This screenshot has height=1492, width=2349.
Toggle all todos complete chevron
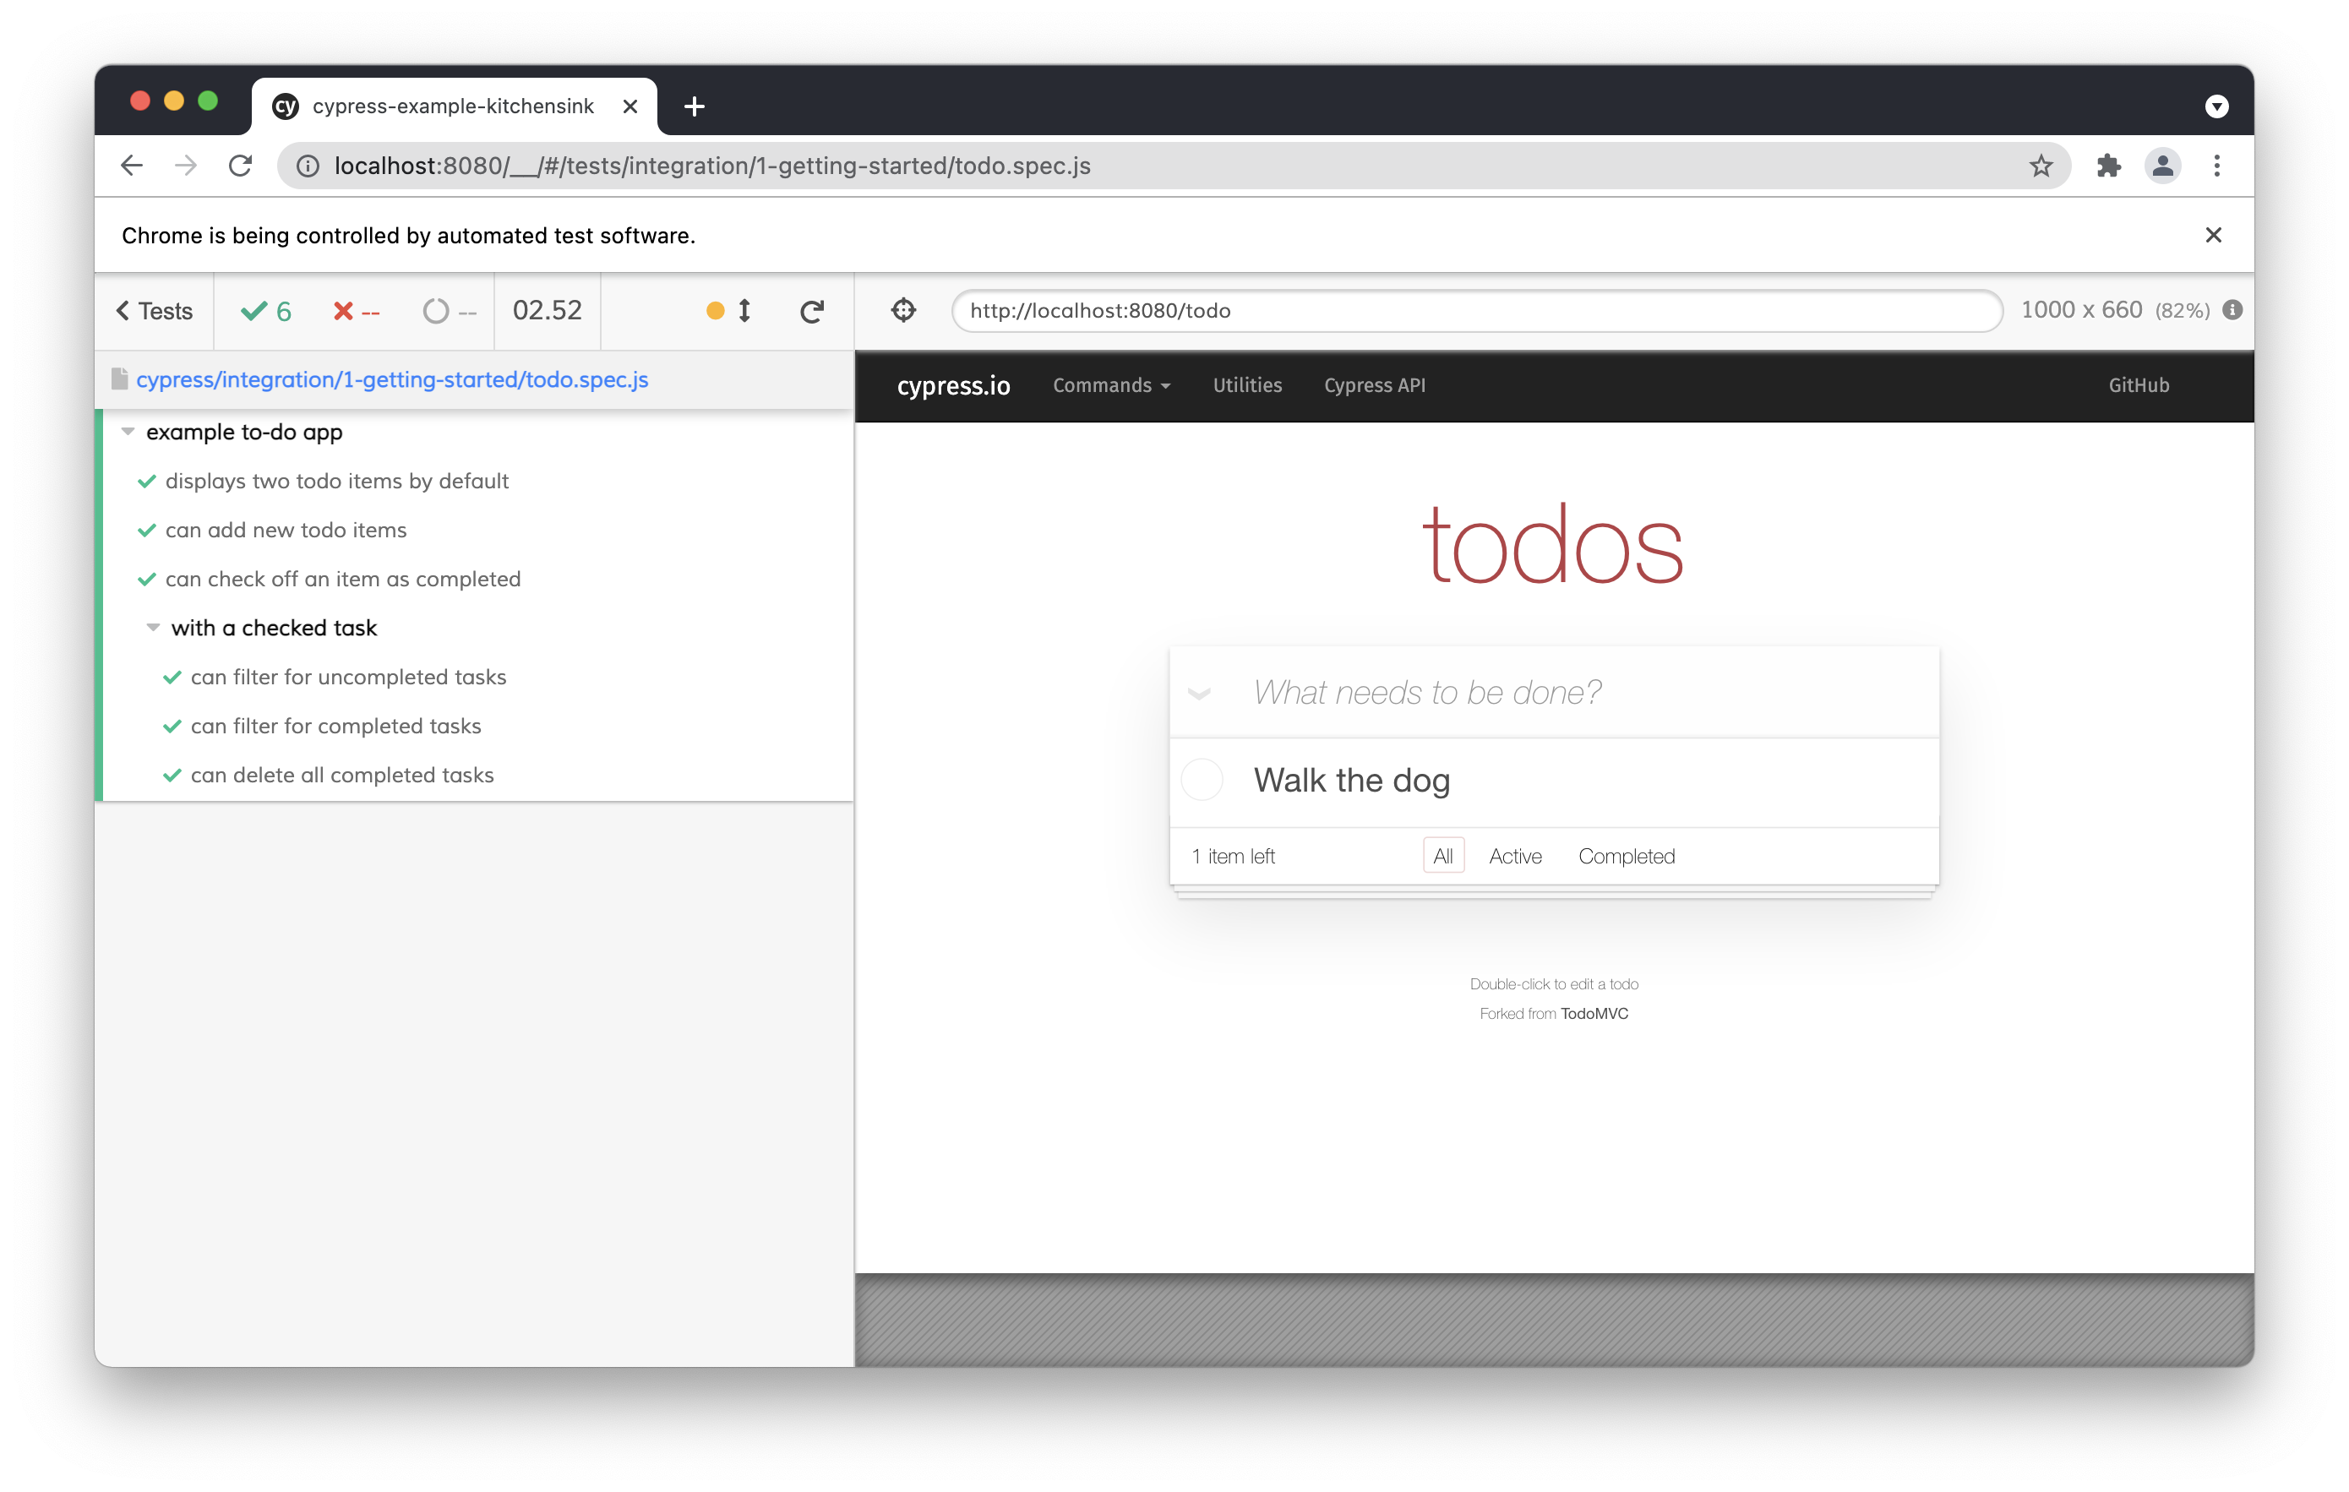tap(1199, 694)
